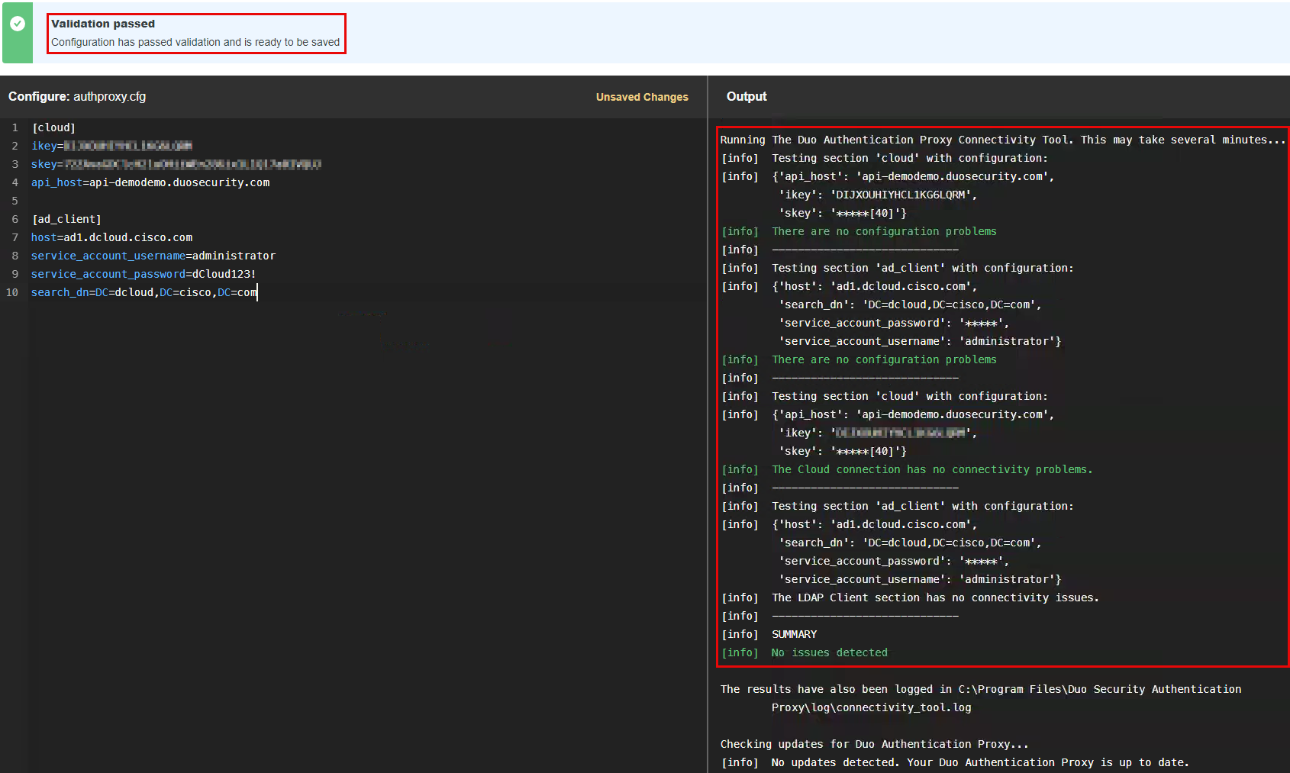Click the skey line in the editor
This screenshot has height=773, width=1290.
(176, 164)
